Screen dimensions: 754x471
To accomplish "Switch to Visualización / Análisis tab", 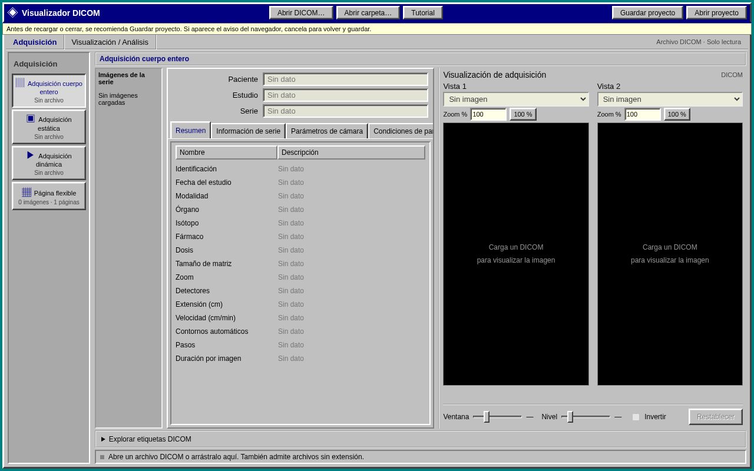I will click(110, 42).
